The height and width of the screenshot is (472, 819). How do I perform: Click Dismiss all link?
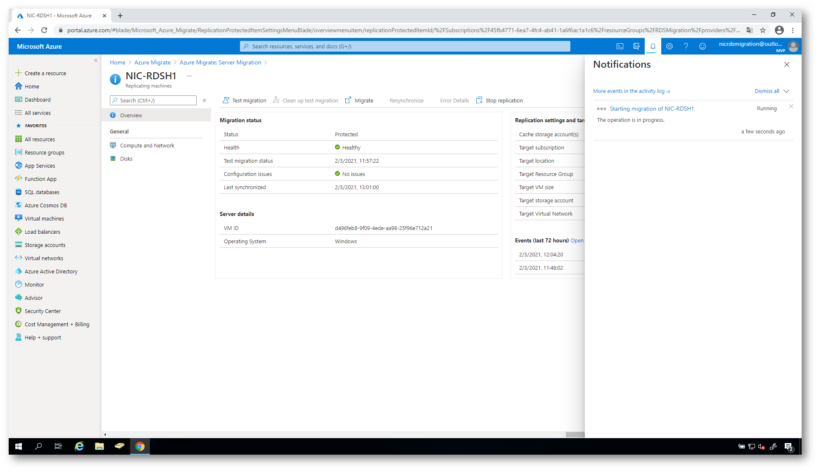[767, 91]
